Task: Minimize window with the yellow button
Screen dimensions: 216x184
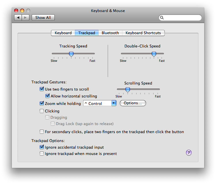Action: [x=22, y=11]
